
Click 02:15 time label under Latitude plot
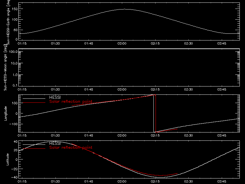coord(155,181)
